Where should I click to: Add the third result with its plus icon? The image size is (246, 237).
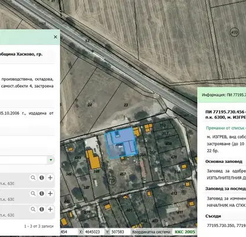pyautogui.click(x=50, y=209)
